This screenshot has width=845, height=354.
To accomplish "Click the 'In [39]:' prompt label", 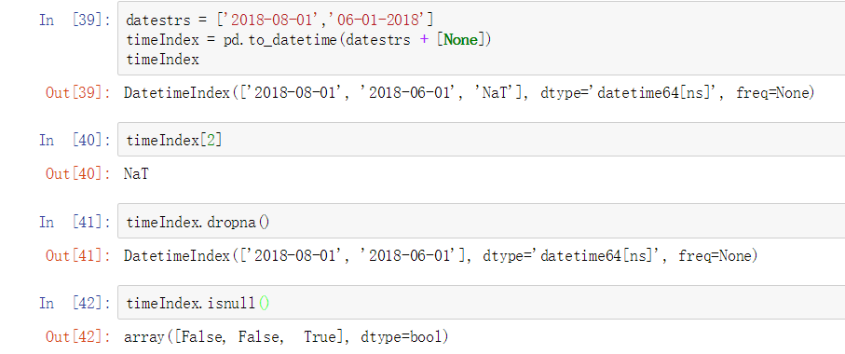I will pyautogui.click(x=75, y=20).
